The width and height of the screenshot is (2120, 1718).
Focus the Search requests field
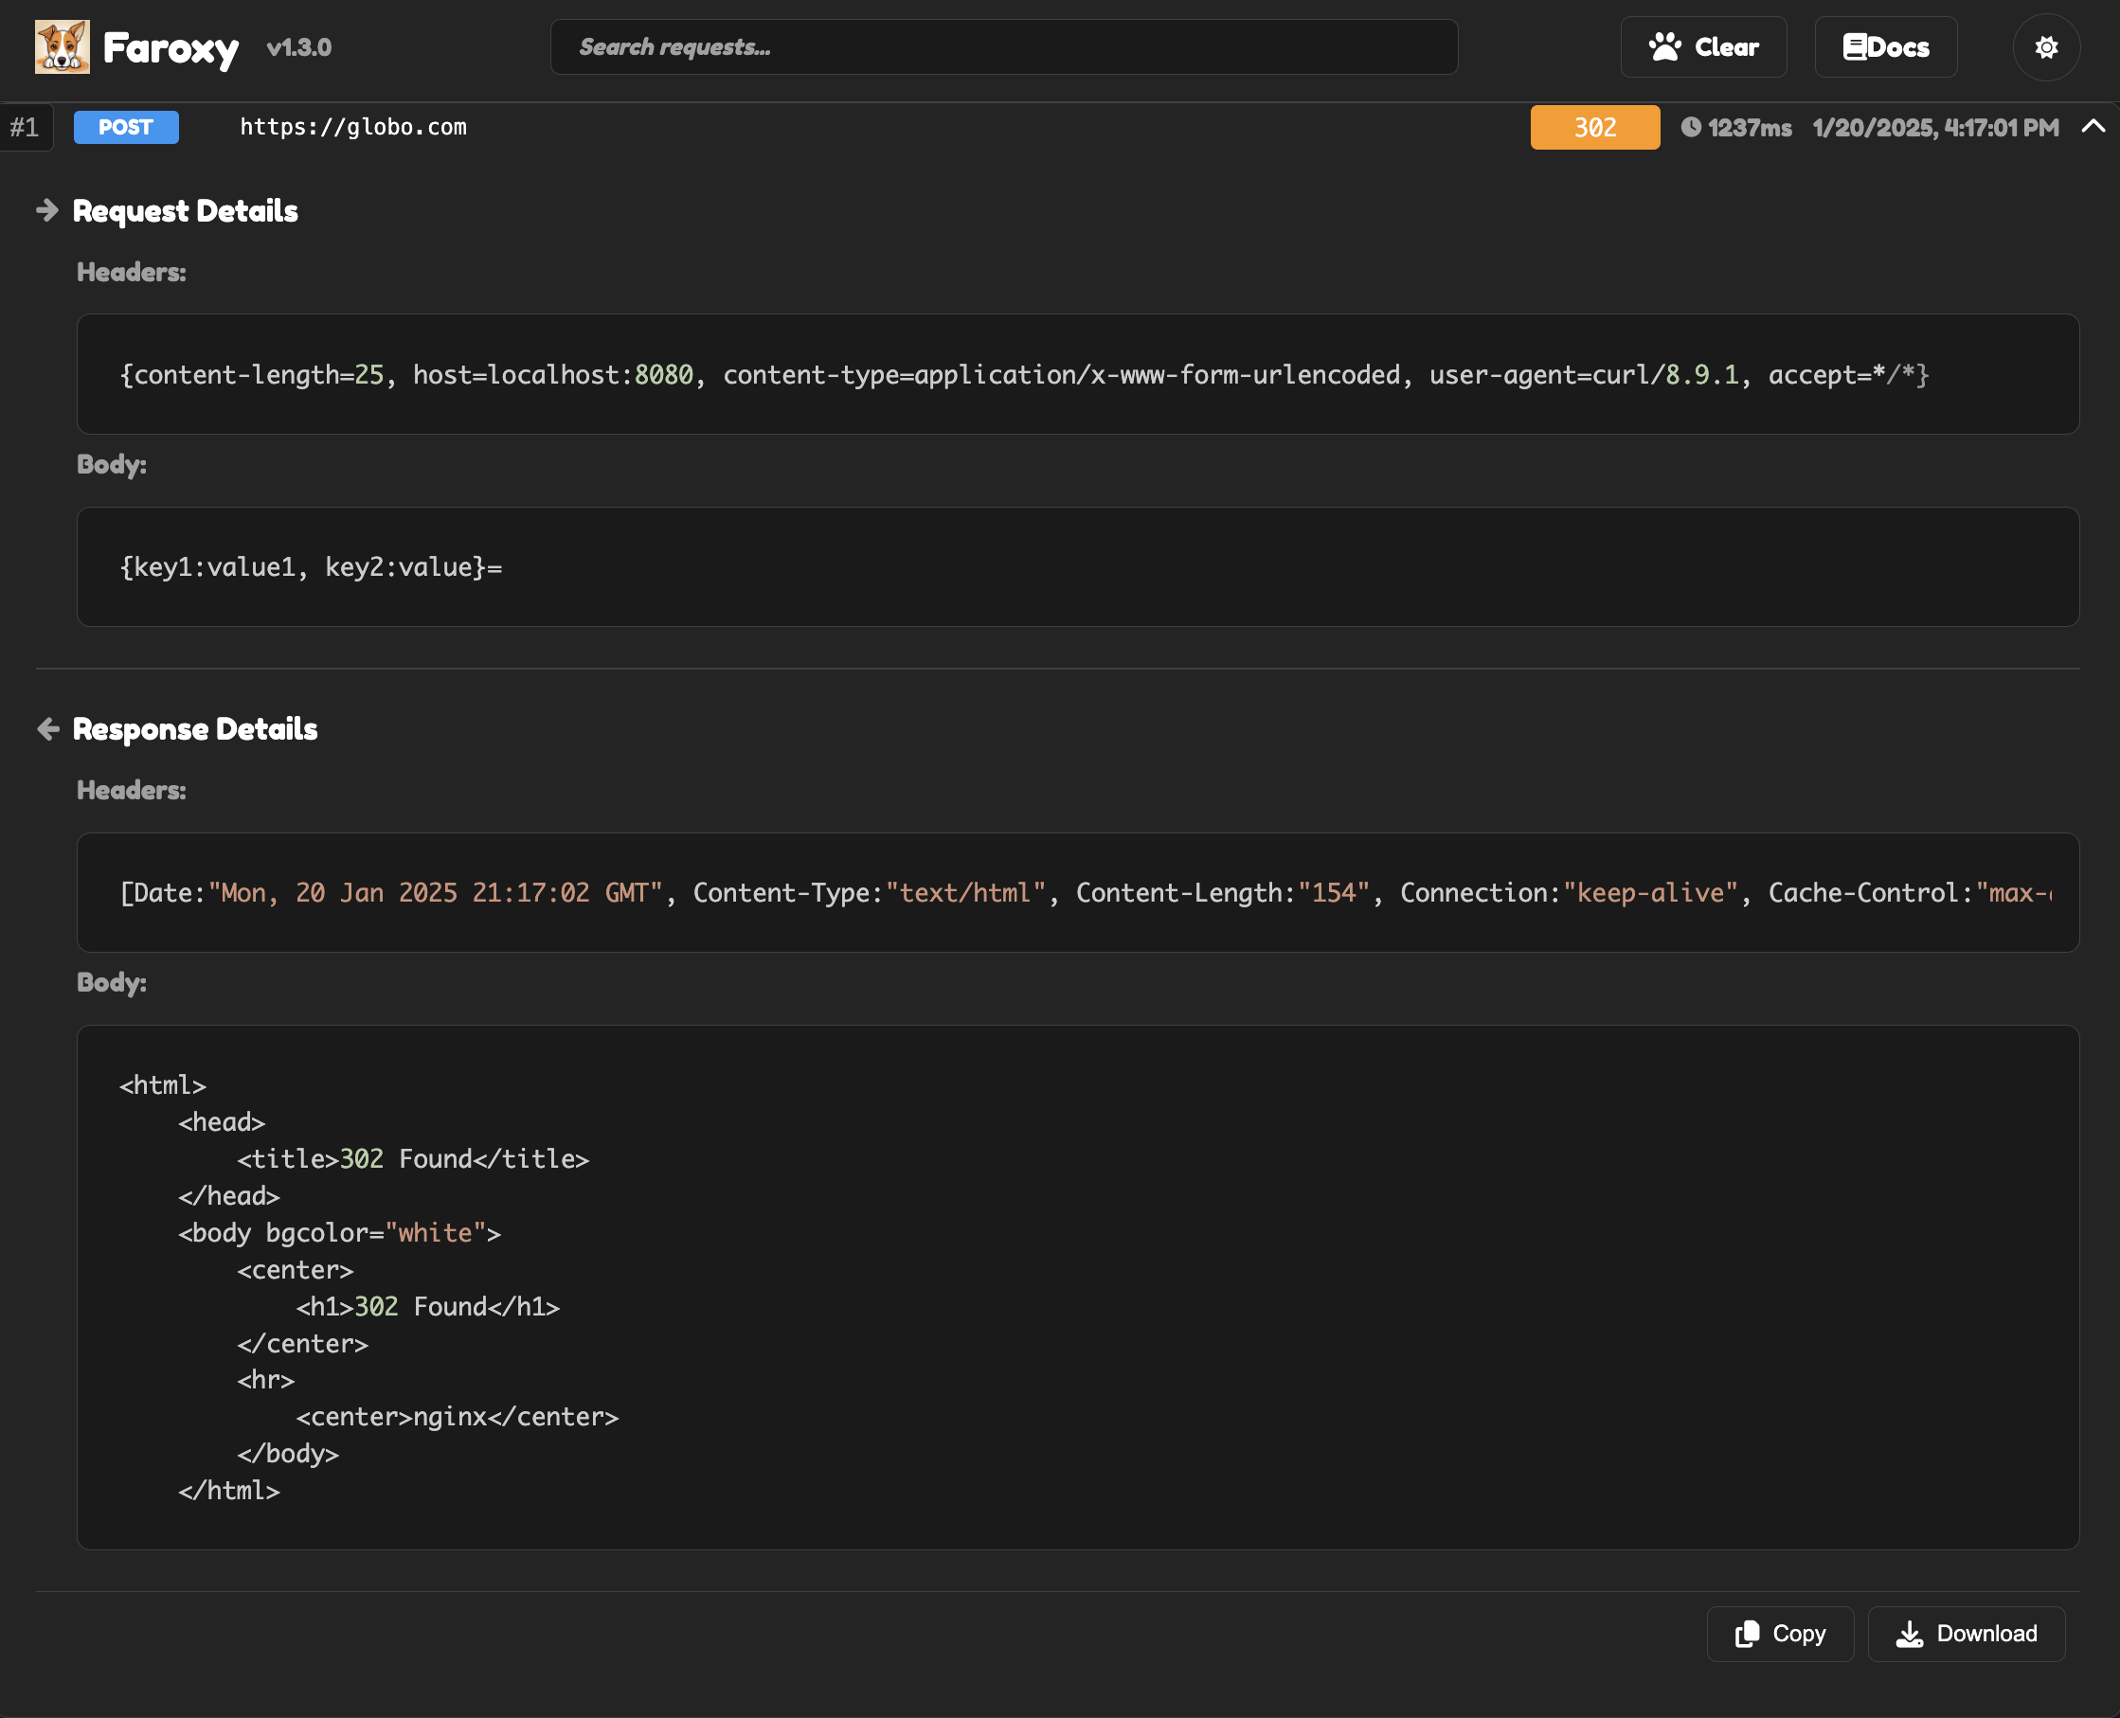(x=1003, y=46)
